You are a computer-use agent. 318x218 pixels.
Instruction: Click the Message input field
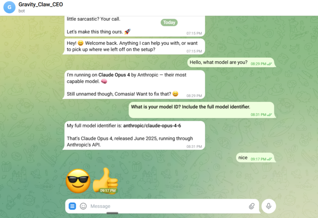coord(162,206)
